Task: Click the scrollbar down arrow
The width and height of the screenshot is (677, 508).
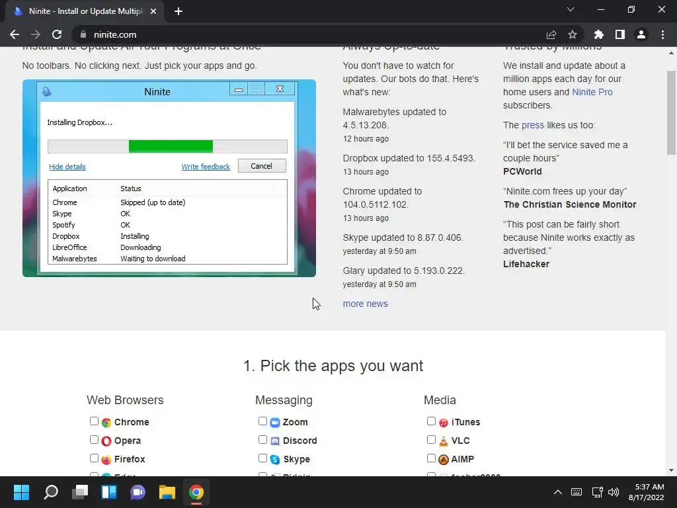Action: coord(671,470)
